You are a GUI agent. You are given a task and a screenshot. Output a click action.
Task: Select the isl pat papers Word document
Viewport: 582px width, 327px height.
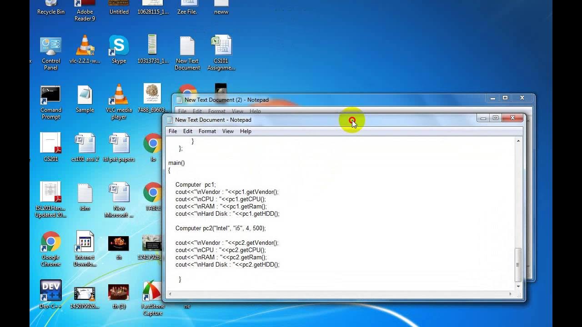[x=119, y=147]
